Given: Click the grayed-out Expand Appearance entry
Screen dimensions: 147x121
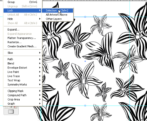Looking at the screenshot, I should (23, 34).
